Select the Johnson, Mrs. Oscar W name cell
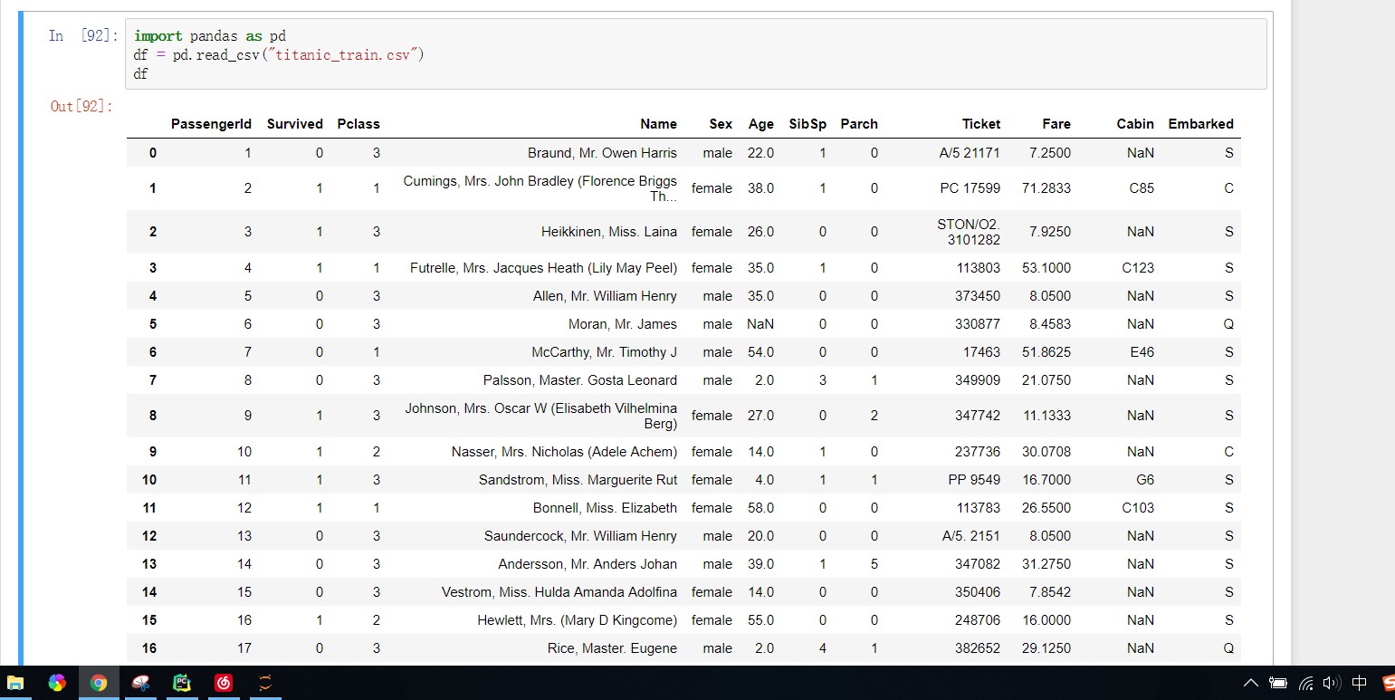1395x700 pixels. 540,416
